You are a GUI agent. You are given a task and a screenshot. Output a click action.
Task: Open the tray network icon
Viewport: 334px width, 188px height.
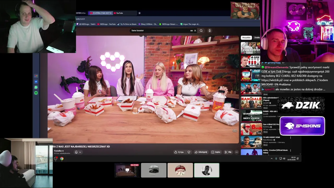[x=280, y=158]
